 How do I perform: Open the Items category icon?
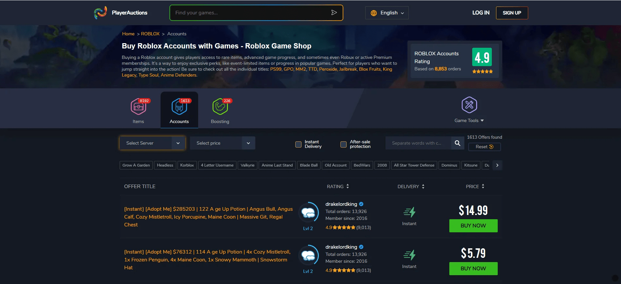tap(138, 107)
